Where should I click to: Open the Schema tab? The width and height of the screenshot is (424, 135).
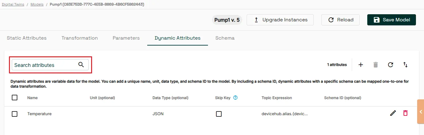(225, 38)
